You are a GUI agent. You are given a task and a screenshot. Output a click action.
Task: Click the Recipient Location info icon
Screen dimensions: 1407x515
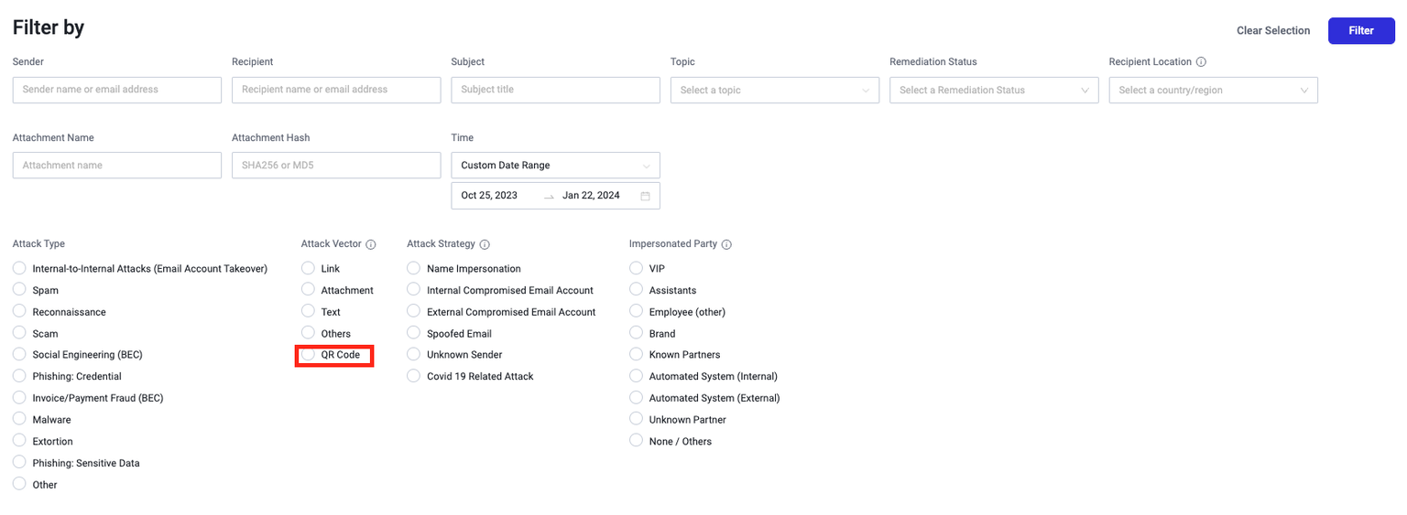tap(1201, 62)
